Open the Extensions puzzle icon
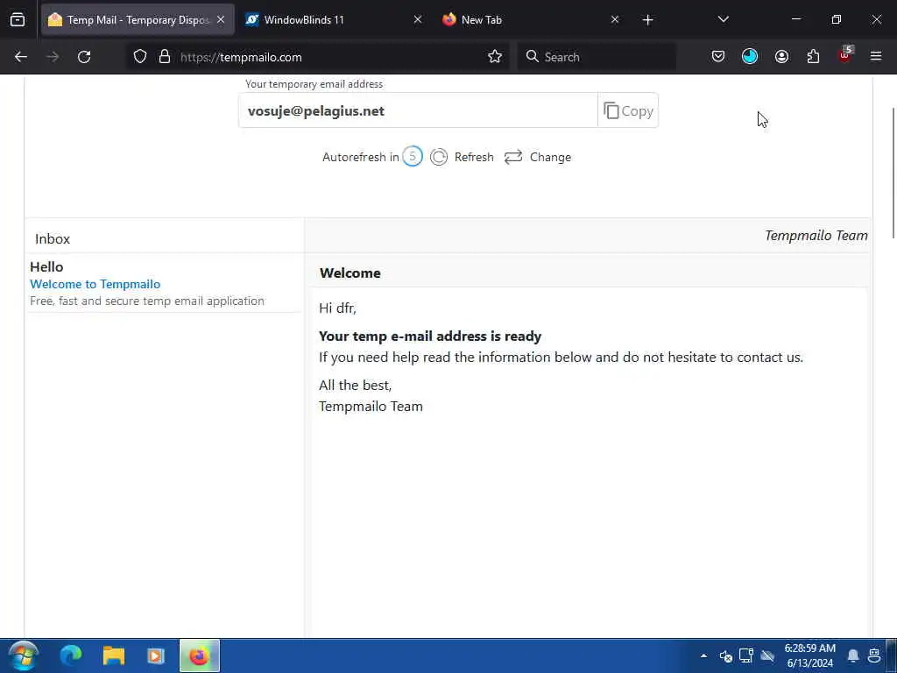This screenshot has height=673, width=897. pyautogui.click(x=813, y=57)
